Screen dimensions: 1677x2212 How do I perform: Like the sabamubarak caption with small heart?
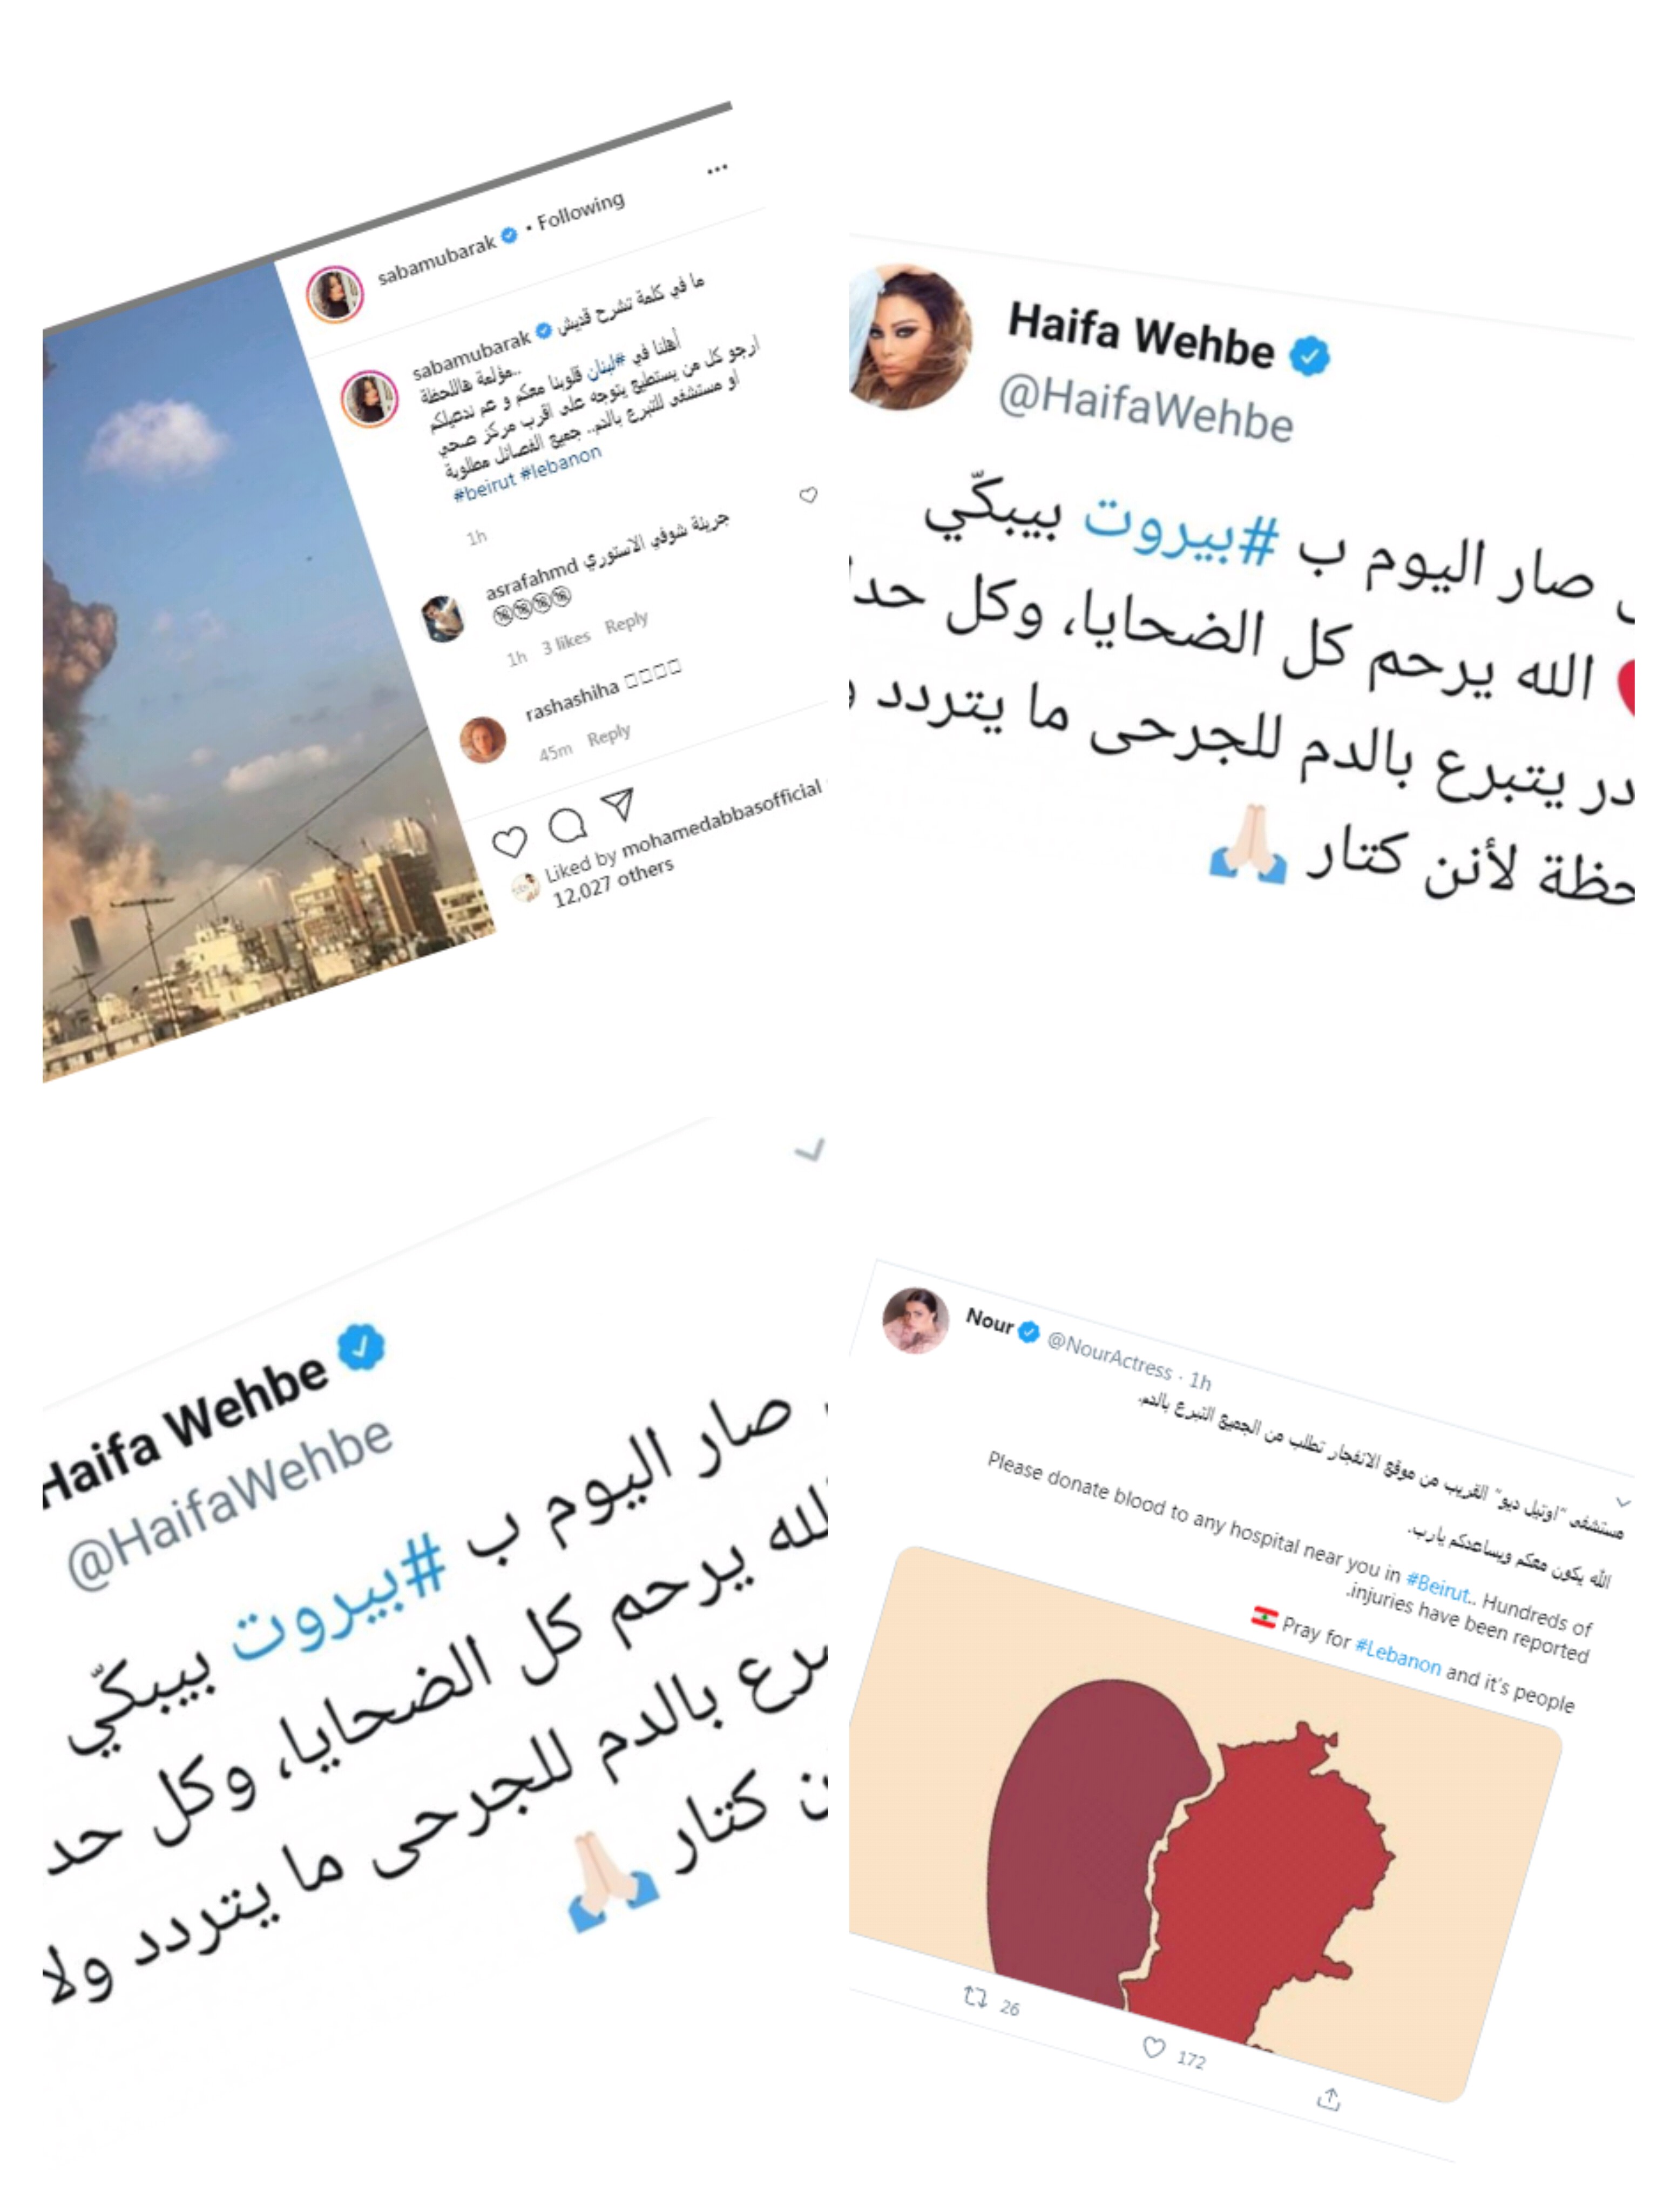point(808,495)
